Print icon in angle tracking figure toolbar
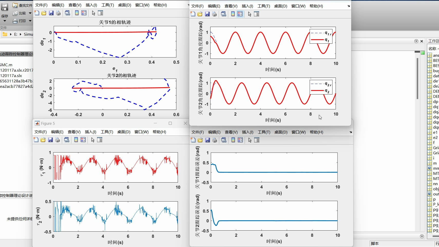 214,14
